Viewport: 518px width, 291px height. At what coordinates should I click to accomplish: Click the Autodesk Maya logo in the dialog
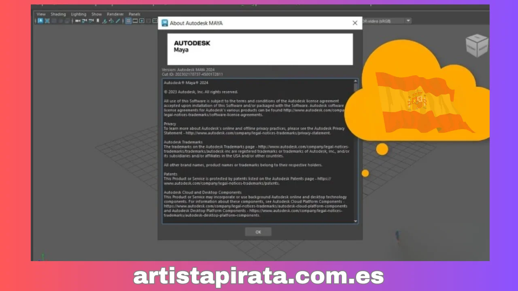pyautogui.click(x=192, y=46)
